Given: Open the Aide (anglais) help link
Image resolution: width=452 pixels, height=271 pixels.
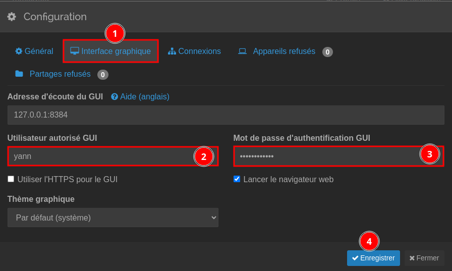Looking at the screenshot, I should 144,96.
